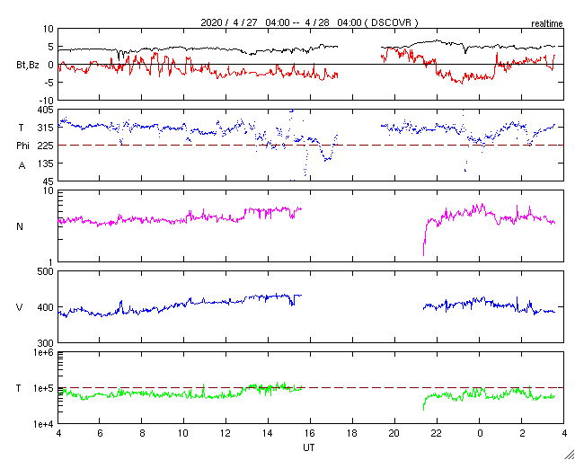Click the 'N' density axis label
The image size is (575, 460).
pyautogui.click(x=20, y=226)
